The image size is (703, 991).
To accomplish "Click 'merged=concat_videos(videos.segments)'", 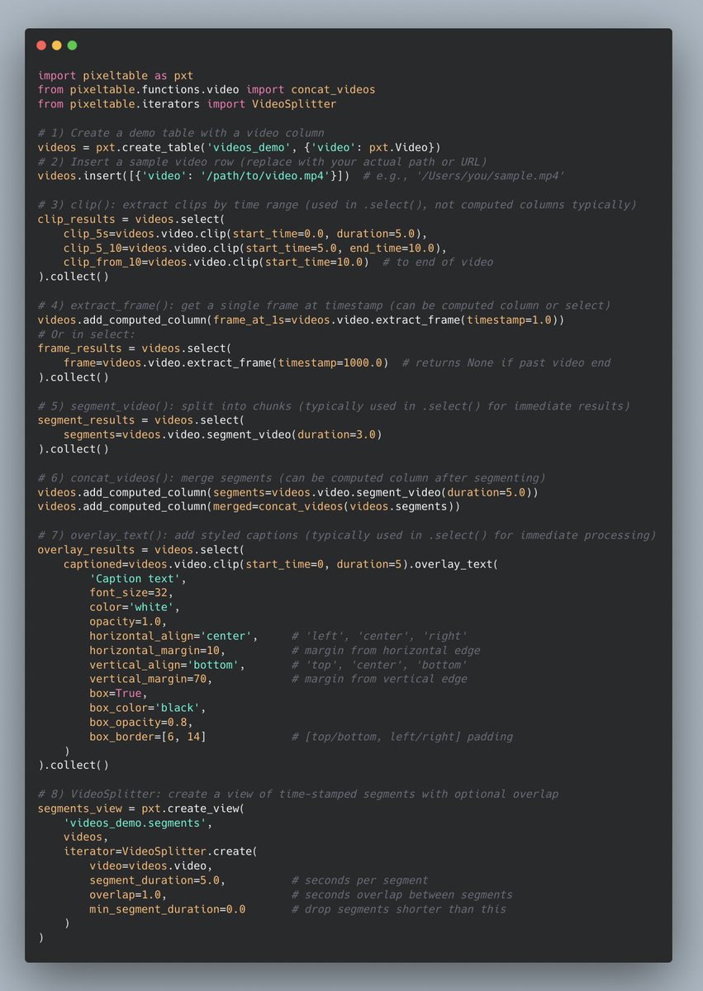I will pyautogui.click(x=332, y=506).
